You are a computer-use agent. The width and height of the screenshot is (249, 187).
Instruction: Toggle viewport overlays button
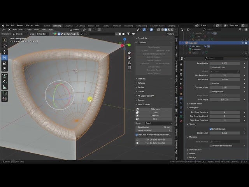tap(151, 30)
